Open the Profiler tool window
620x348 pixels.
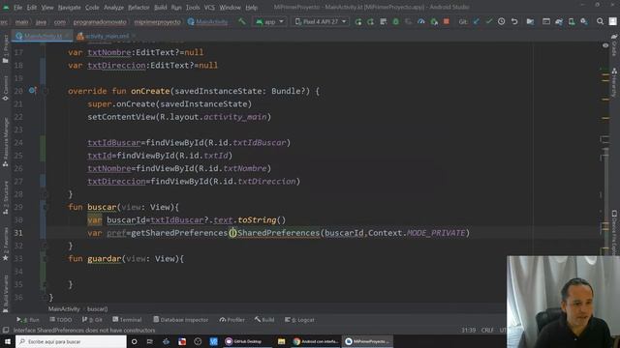point(232,320)
